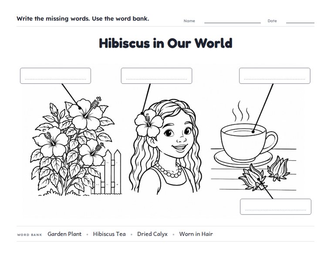Click the answer box above the girl

pos(156,76)
